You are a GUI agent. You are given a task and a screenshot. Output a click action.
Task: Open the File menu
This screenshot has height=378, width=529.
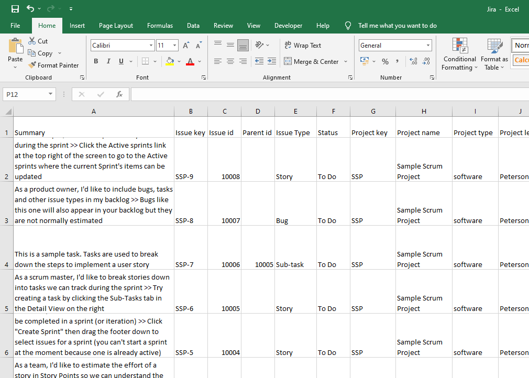pos(15,26)
